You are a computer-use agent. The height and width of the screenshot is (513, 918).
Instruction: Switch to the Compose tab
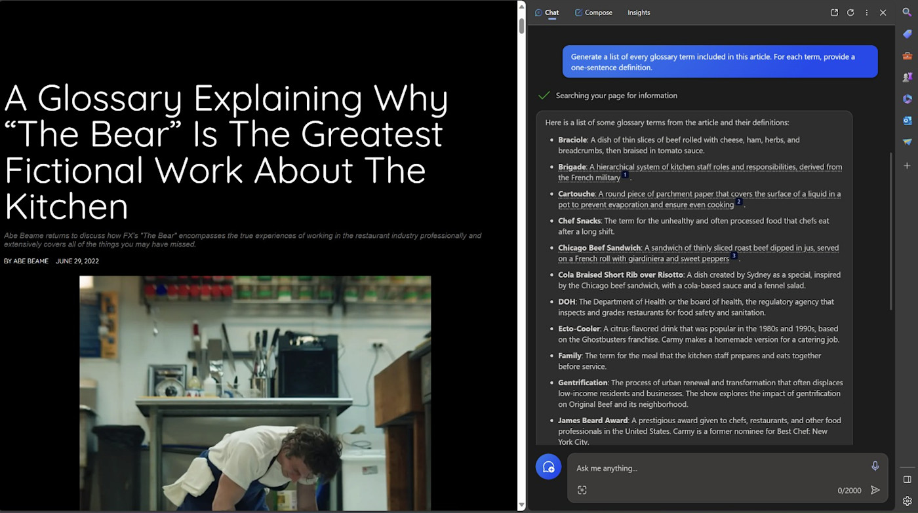point(593,12)
